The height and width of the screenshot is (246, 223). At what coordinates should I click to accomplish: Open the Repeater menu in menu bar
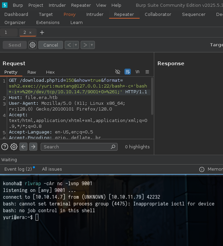coord(81,5)
